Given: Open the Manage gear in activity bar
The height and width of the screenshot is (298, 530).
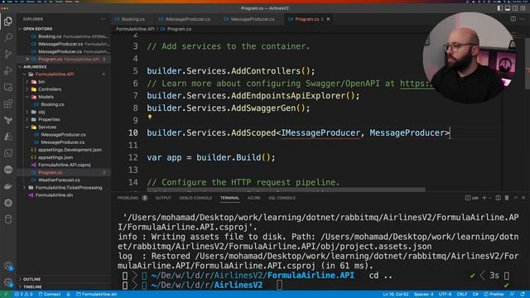Looking at the screenshot, I should click(8, 282).
